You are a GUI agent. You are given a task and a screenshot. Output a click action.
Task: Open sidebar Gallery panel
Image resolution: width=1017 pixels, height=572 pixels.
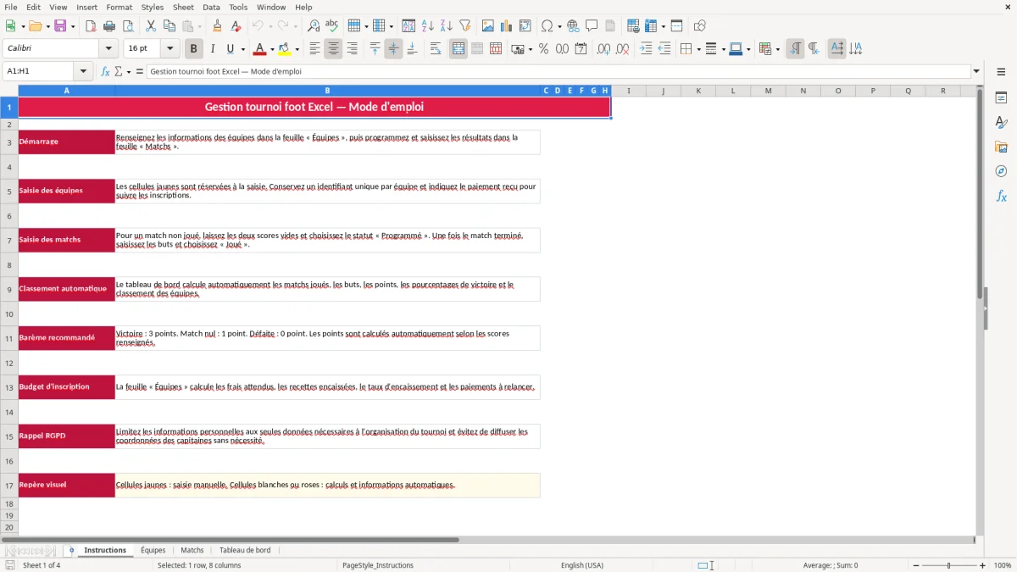[1001, 147]
